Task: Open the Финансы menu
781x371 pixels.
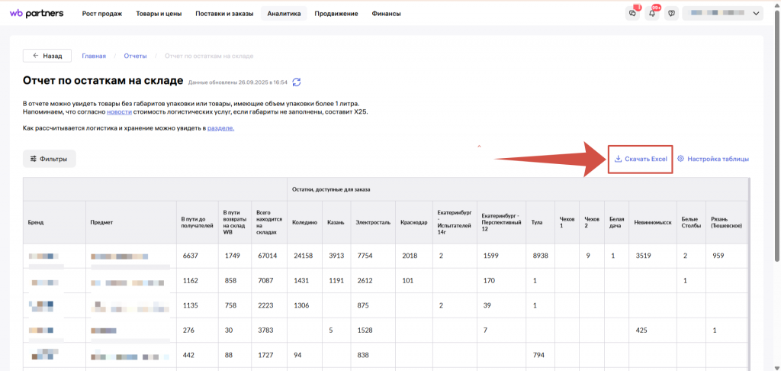Action: [386, 14]
